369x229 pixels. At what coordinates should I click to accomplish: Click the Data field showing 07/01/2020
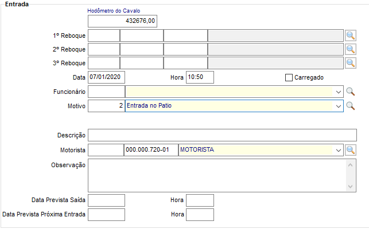106,77
